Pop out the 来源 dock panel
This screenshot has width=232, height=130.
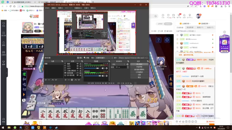[82, 61]
